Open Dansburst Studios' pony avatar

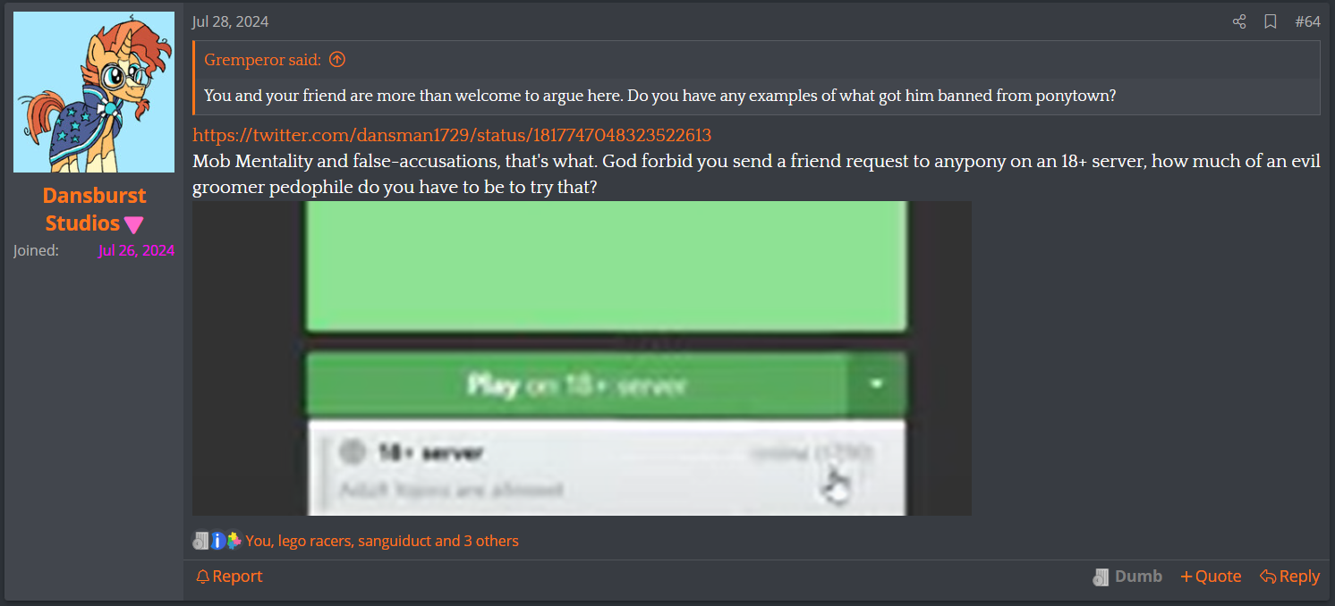point(94,92)
